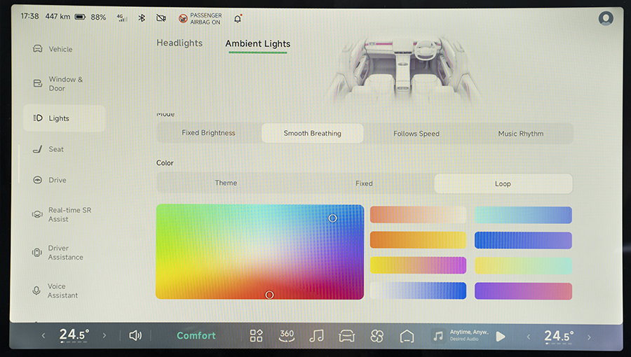The image size is (631, 357).
Task: Select Follows Speed mode
Action: coord(416,134)
